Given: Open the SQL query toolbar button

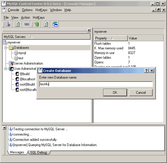Looking at the screenshot, I should click(x=27, y=24).
